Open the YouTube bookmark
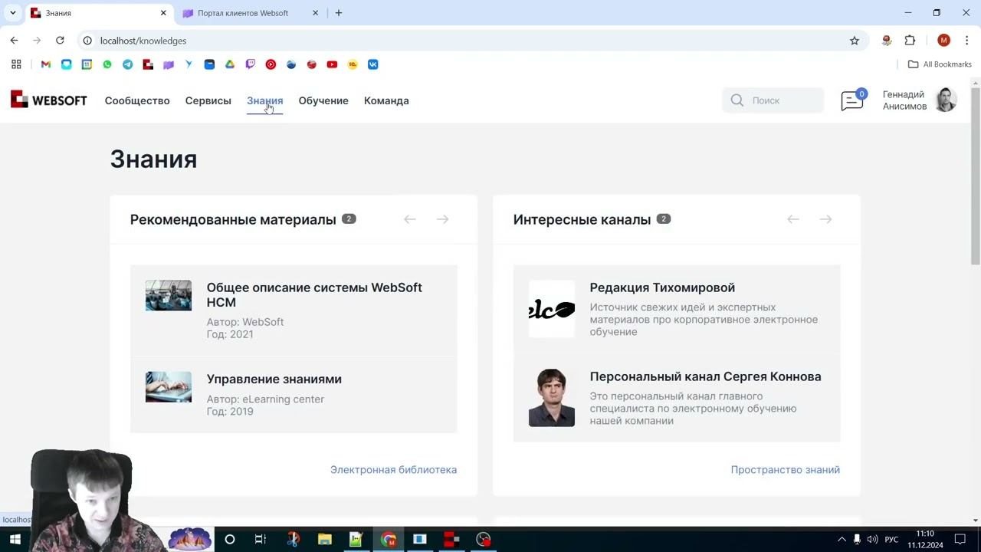Screen dimensions: 981x552 point(332,64)
